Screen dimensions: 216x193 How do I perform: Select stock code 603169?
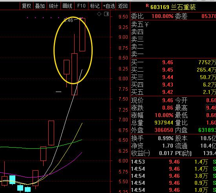[160, 7]
